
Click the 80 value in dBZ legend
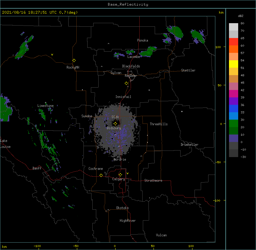pos(242,23)
